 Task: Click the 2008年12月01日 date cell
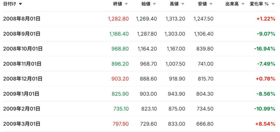tap(23, 79)
